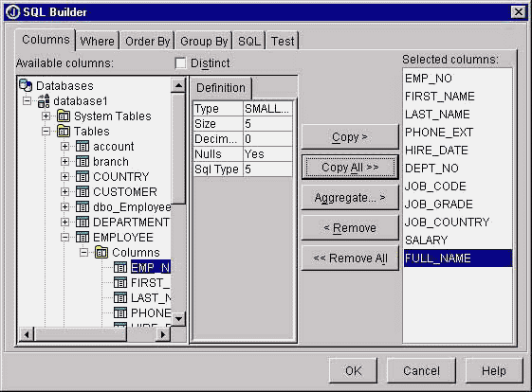Click the SQL Builder title bar icon
Image resolution: width=532 pixels, height=392 pixels.
pos(13,12)
